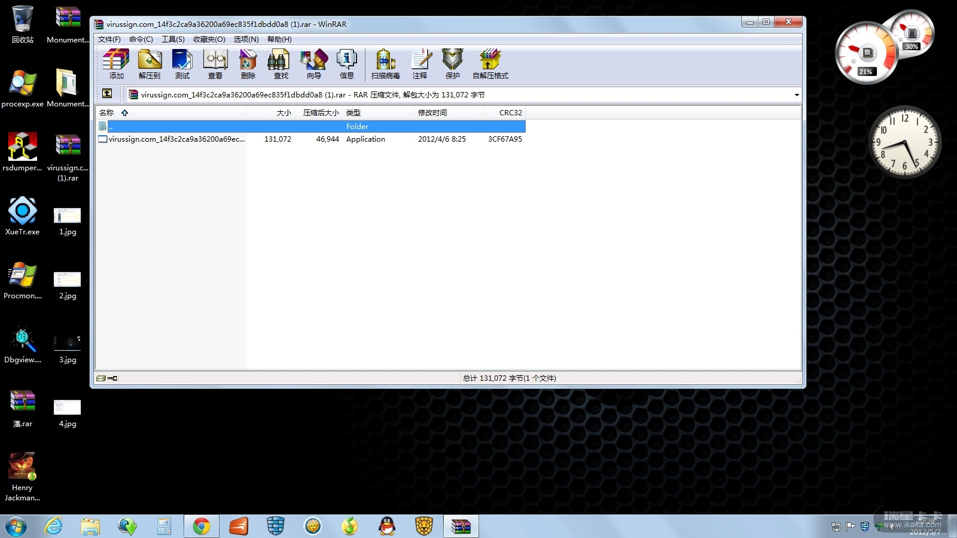Select the 回收站 Recycle Bin desktop icon
This screenshot has width=957, height=538.
pyautogui.click(x=23, y=25)
